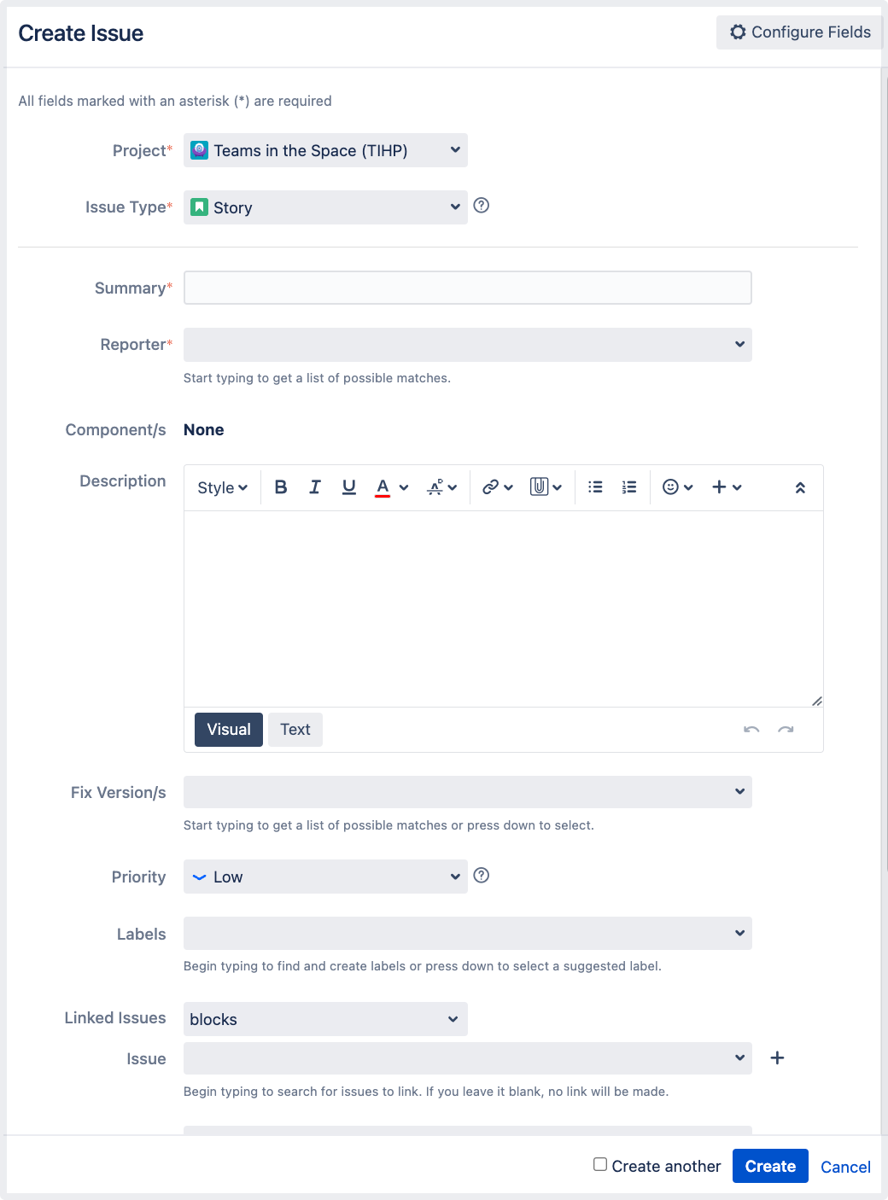Open the Priority dropdown showing Low
Viewport: 888px width, 1200px height.
(324, 877)
